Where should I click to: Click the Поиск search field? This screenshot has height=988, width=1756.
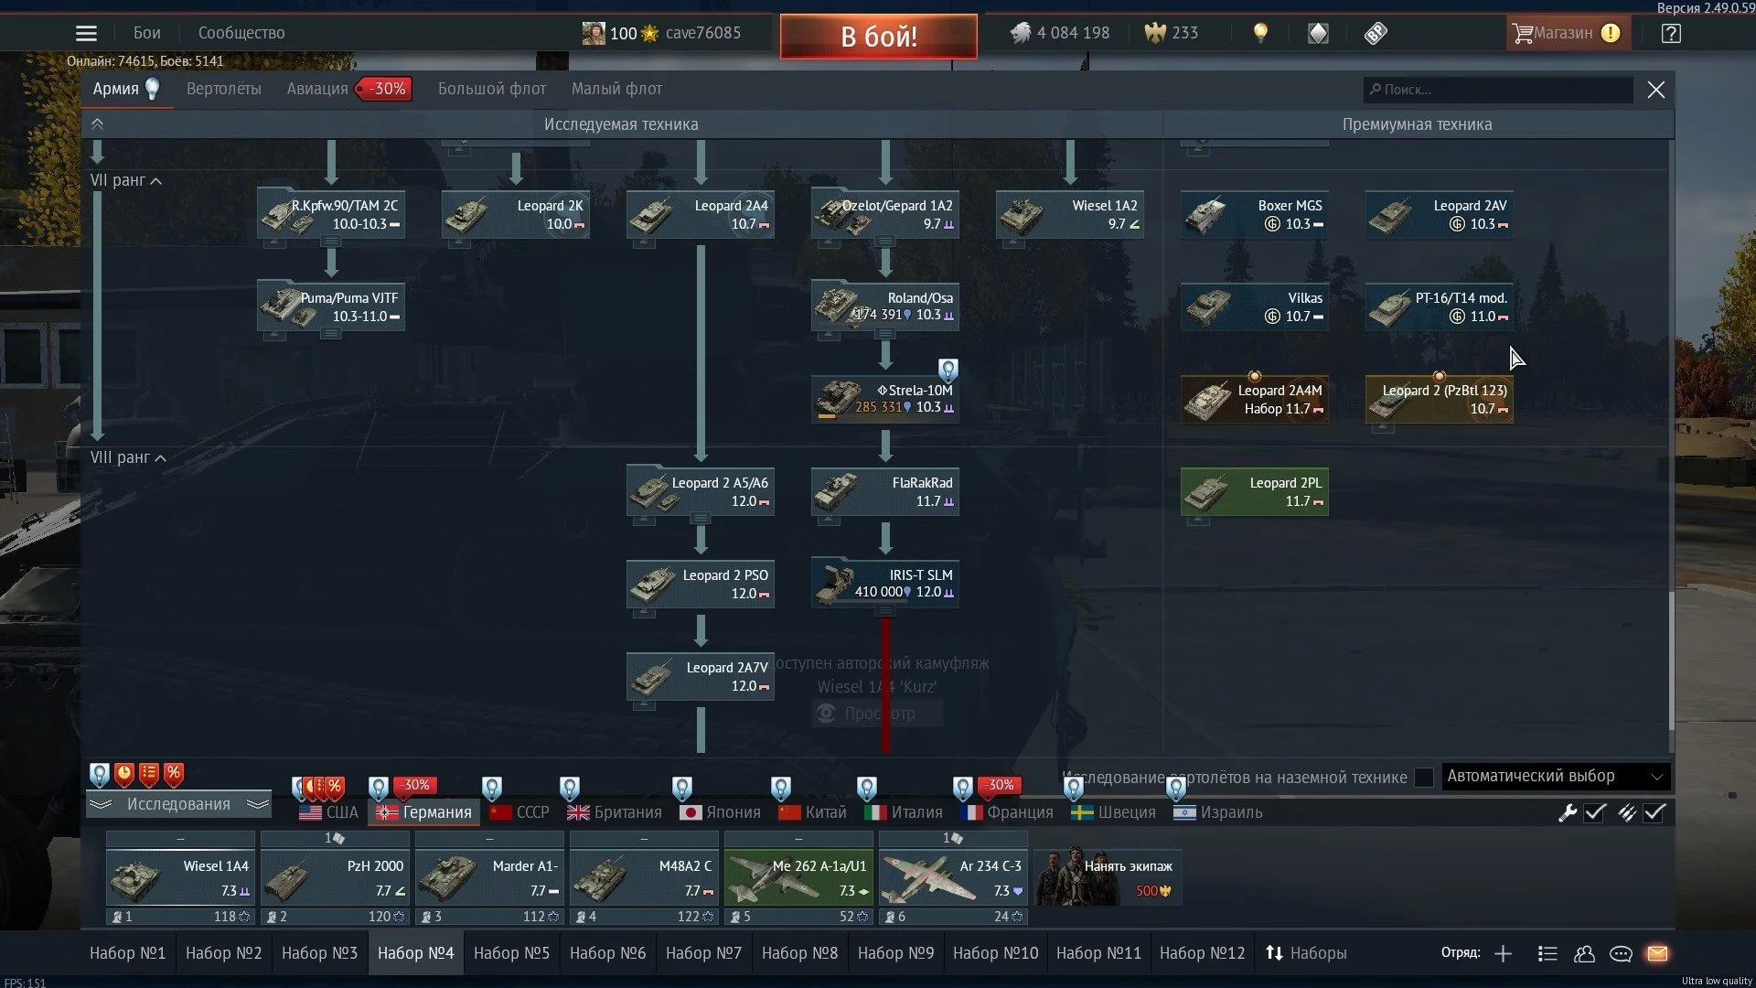[1500, 90]
